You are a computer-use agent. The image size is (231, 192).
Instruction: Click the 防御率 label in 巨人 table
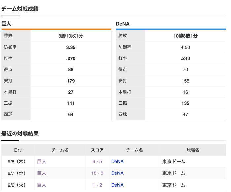point(10,47)
